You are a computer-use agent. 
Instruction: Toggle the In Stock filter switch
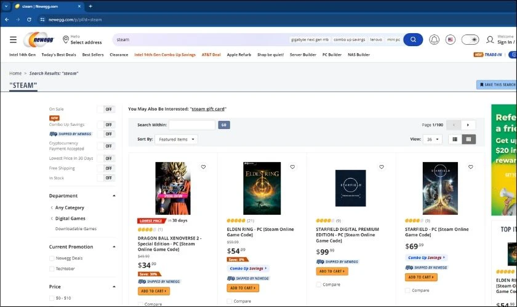tap(106, 177)
